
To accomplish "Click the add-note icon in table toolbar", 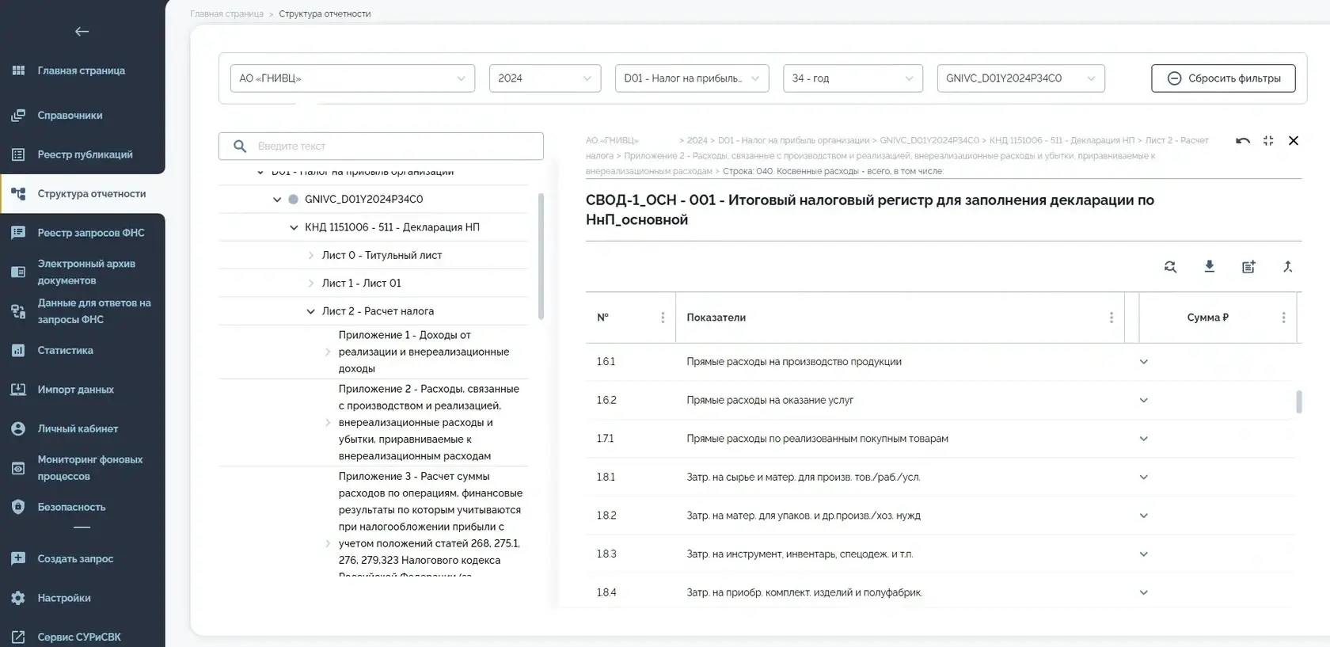I will pyautogui.click(x=1248, y=267).
